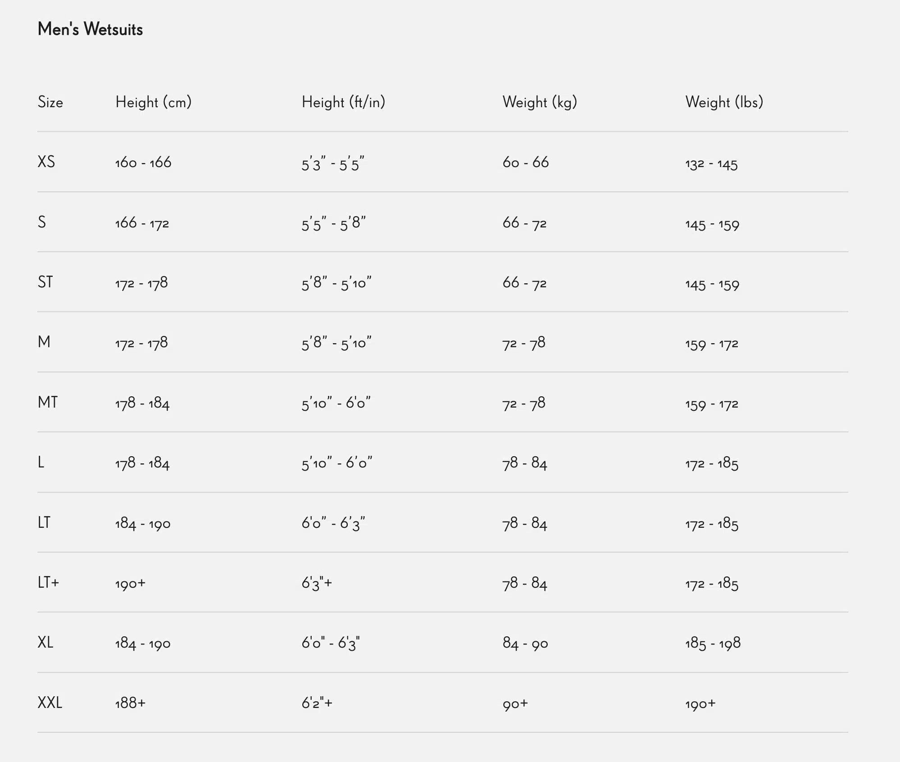Click the 5'5" - 5'8" height cell
Image resolution: width=900 pixels, height=762 pixels.
click(x=333, y=223)
